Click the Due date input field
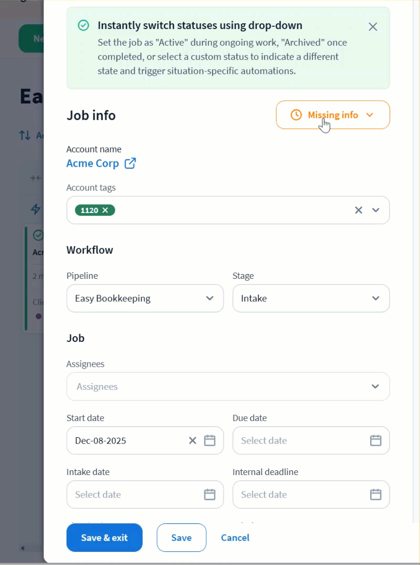Image resolution: width=420 pixels, height=565 pixels. (x=299, y=441)
